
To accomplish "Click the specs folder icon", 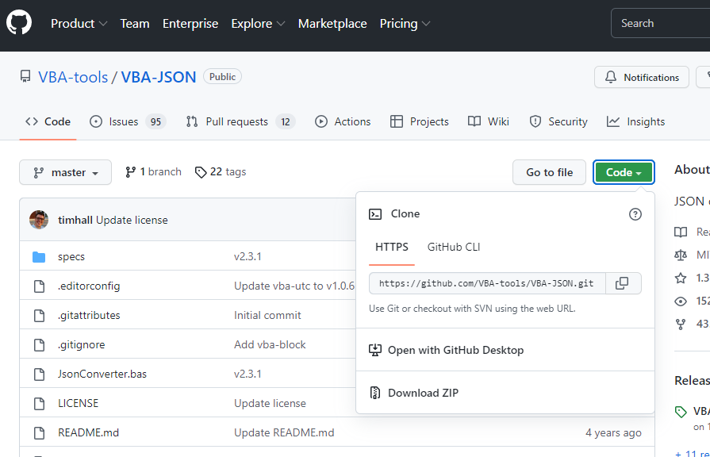I will (39, 256).
